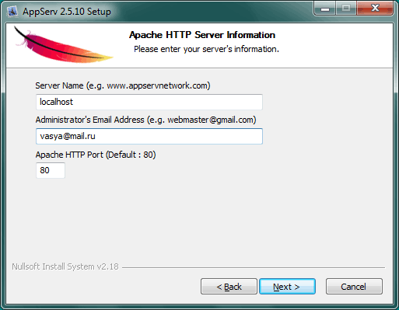Click the 'Please enter your server's information' text
The height and width of the screenshot is (310, 399).
(206, 49)
